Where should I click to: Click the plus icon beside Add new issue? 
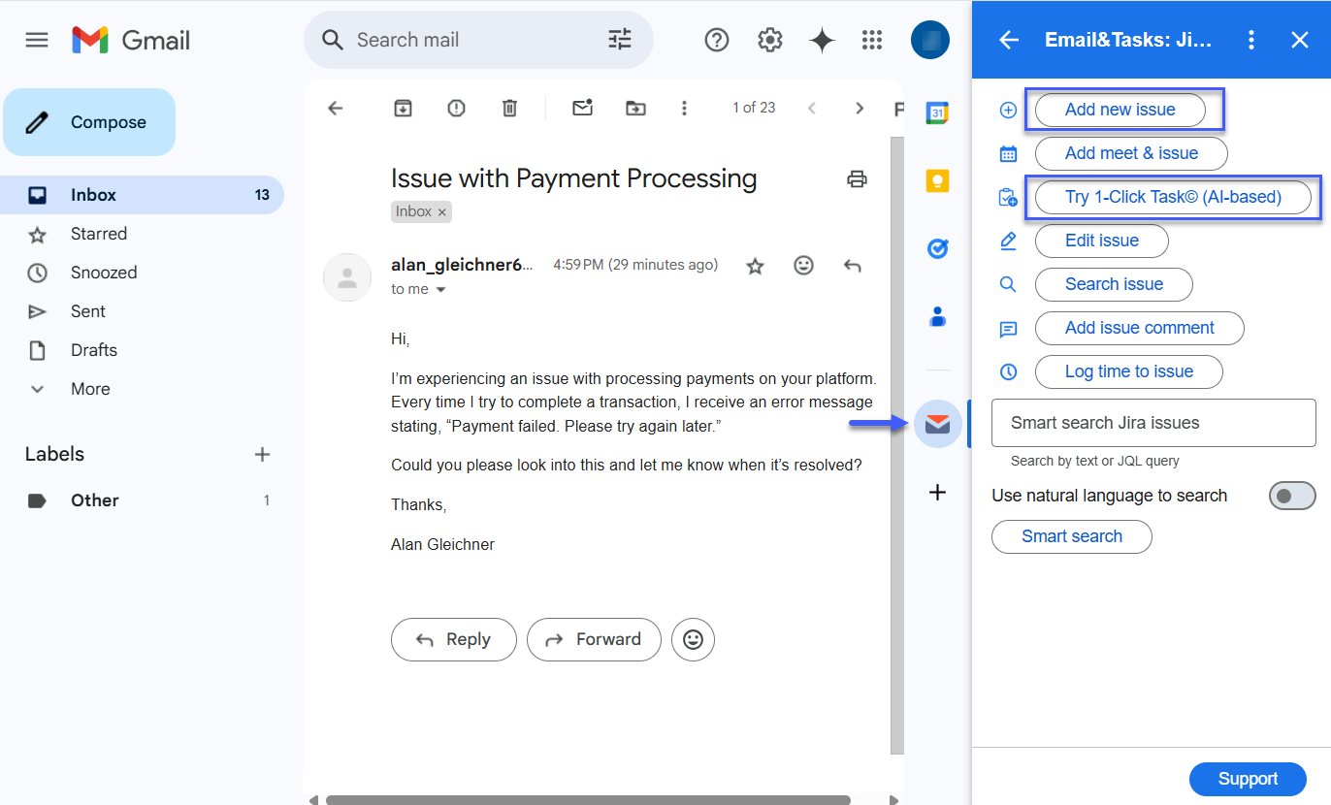point(1008,110)
